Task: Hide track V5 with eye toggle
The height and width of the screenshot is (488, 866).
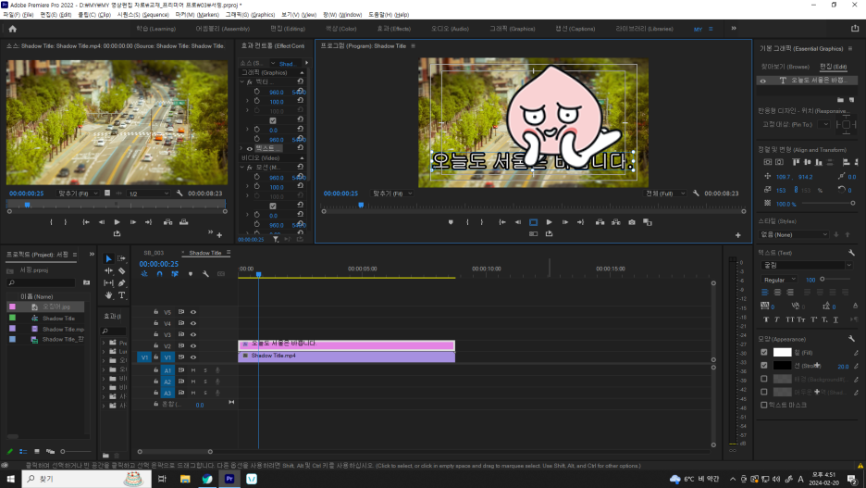Action: [x=192, y=312]
